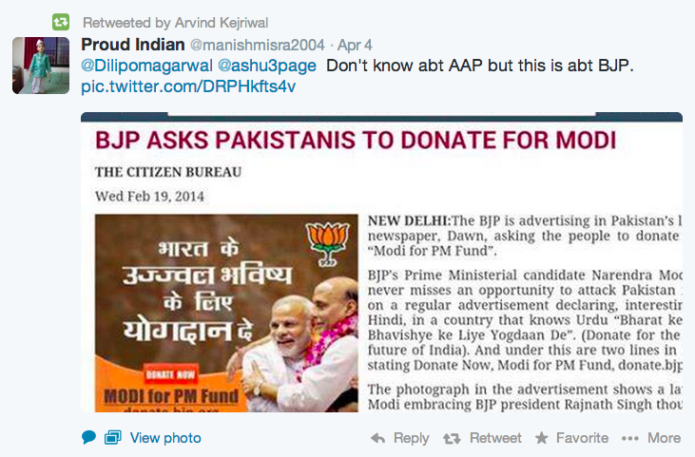
Task: Click the photo gallery icon beside View photo
Action: click(x=113, y=437)
